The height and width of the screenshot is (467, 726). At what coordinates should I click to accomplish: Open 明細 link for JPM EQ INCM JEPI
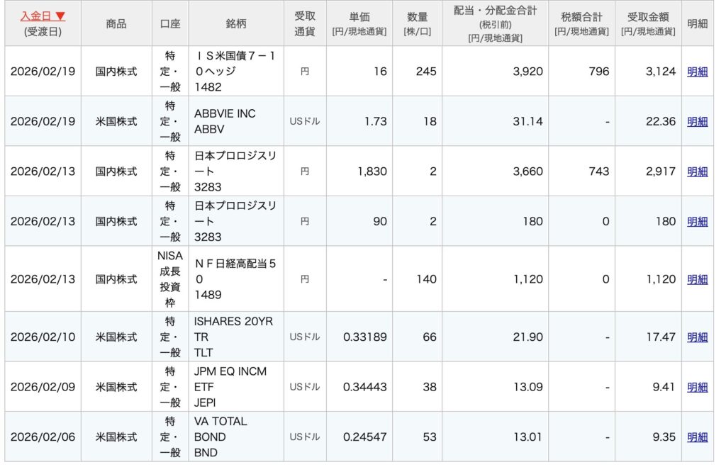click(697, 387)
